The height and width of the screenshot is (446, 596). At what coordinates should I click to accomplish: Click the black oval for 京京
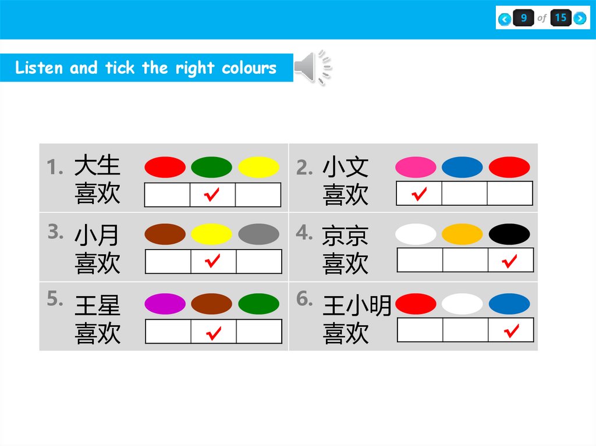509,234
